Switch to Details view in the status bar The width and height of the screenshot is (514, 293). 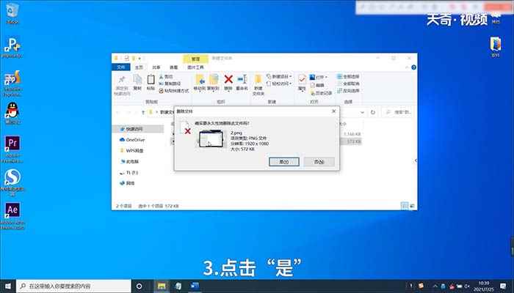[405, 206]
